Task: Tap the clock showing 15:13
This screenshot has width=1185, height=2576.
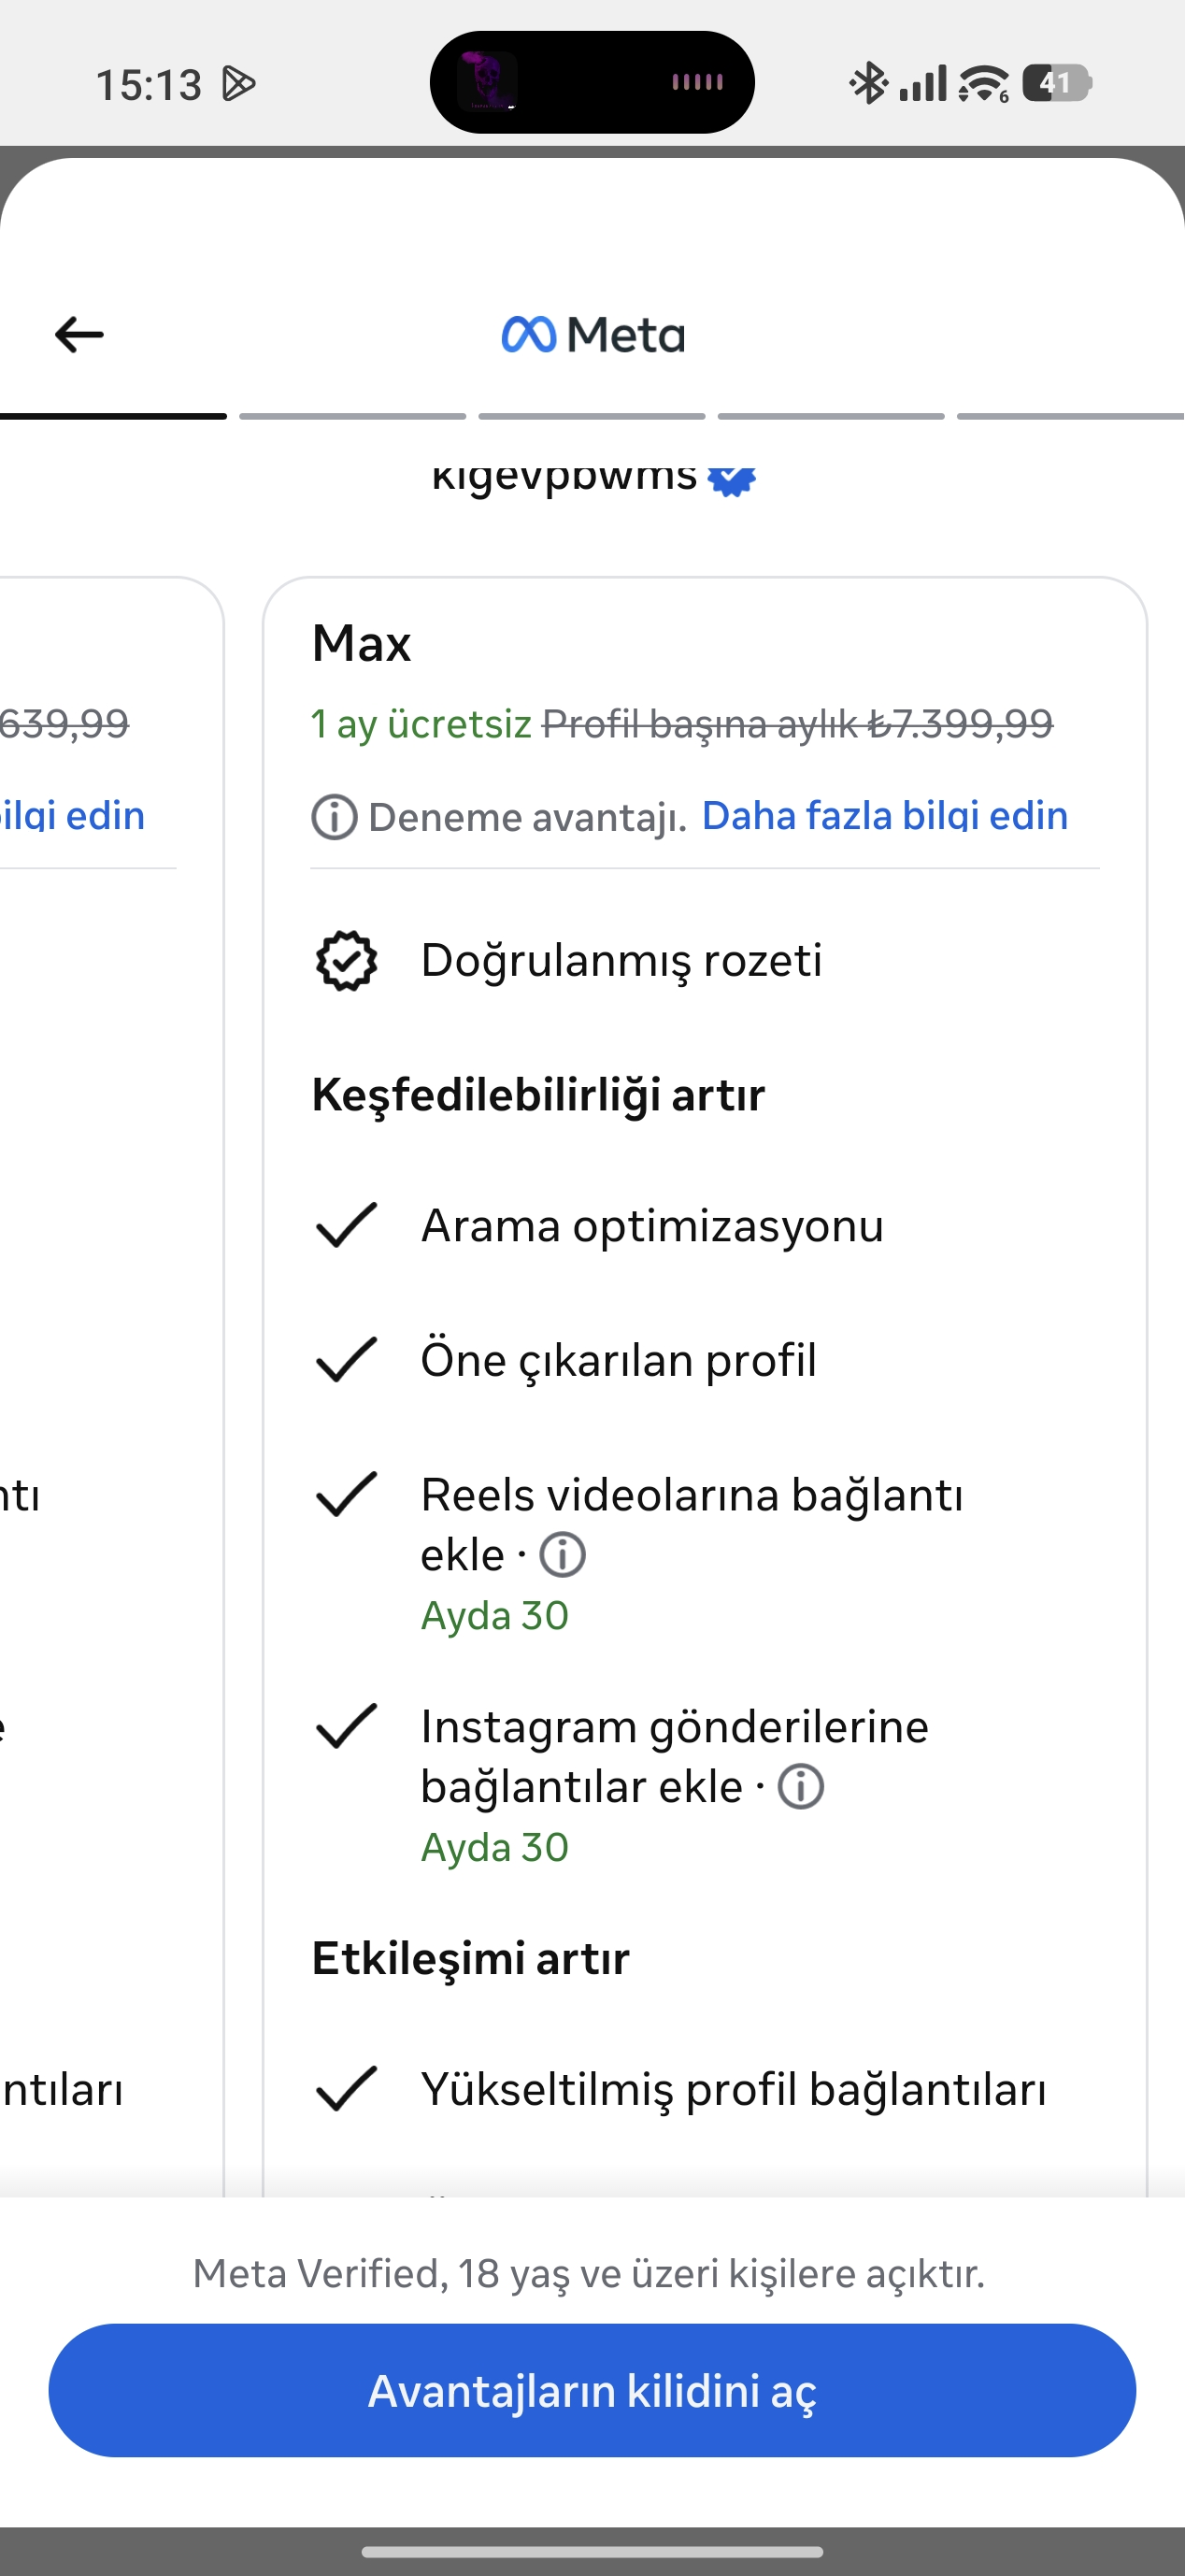Action: [x=148, y=85]
